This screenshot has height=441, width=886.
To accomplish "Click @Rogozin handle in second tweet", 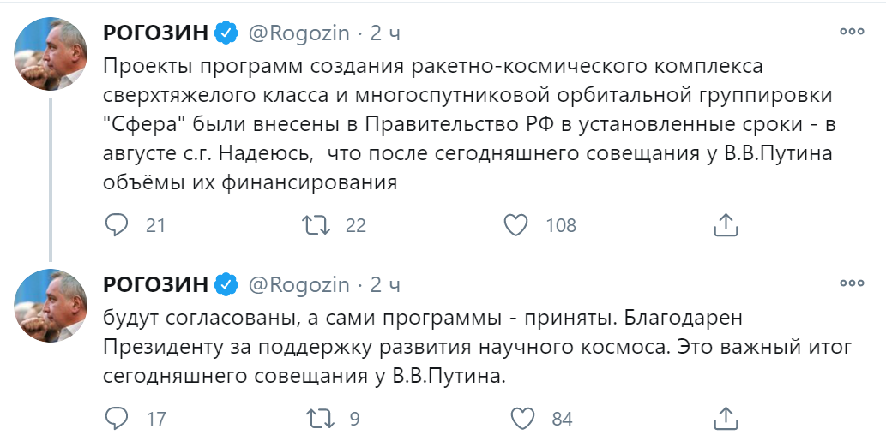I will point(298,284).
